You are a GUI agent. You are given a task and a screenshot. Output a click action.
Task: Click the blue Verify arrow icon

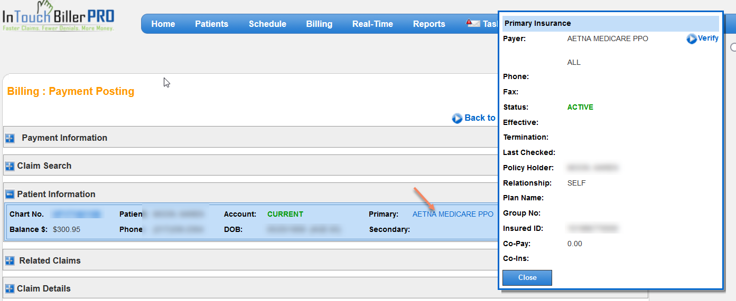point(692,38)
